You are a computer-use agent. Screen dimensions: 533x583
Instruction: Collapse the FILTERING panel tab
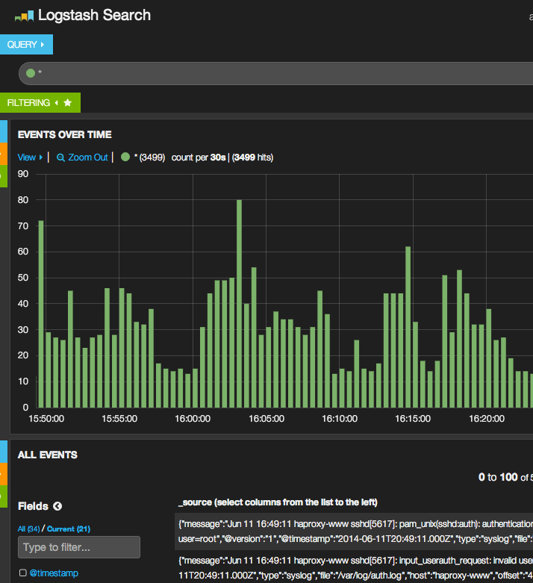click(x=40, y=102)
